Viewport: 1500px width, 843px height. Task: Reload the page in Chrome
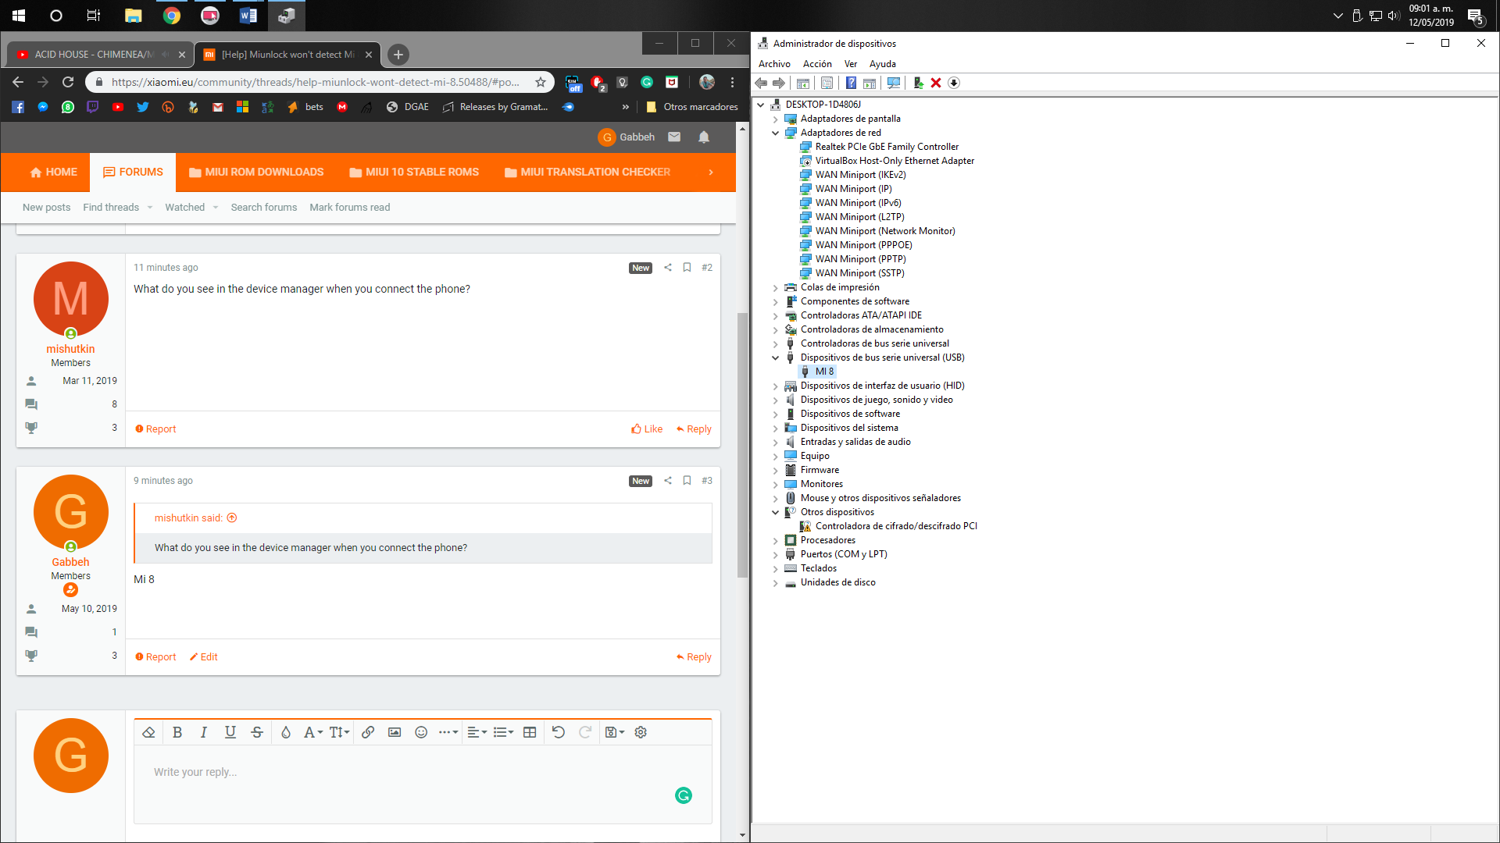(68, 82)
